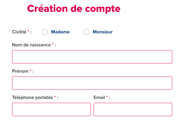Select the Madame radio button circle
Screen dimensions: 179x122
pyautogui.click(x=45, y=32)
